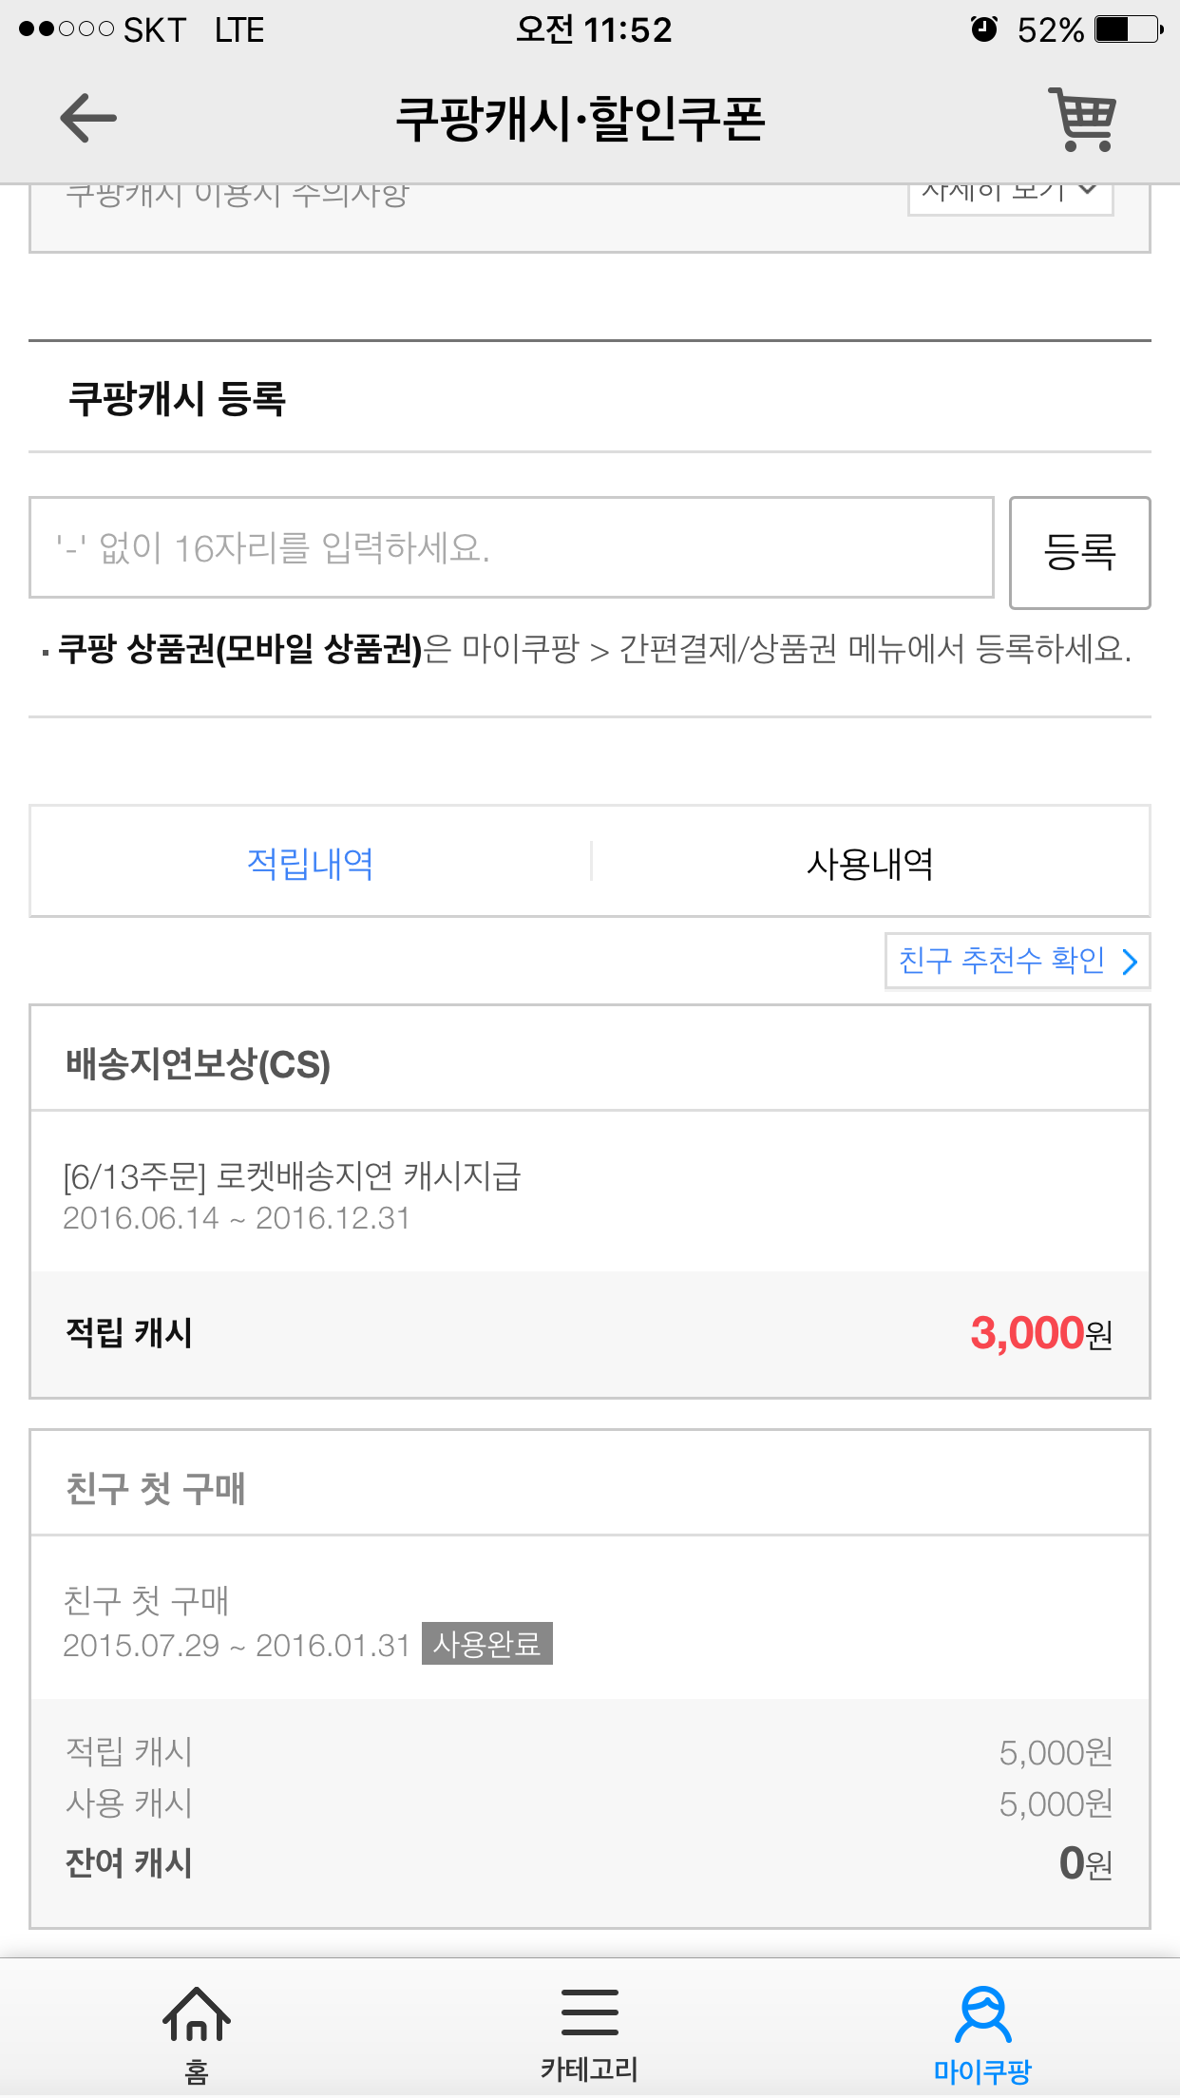This screenshot has width=1180, height=2098.
Task: Tap the signal strength dots
Action: pyautogui.click(x=66, y=29)
